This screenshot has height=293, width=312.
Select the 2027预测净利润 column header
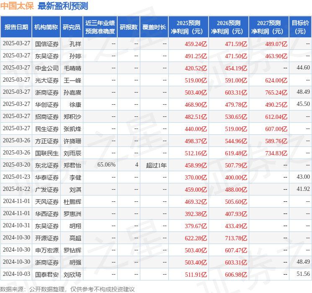click(269, 27)
